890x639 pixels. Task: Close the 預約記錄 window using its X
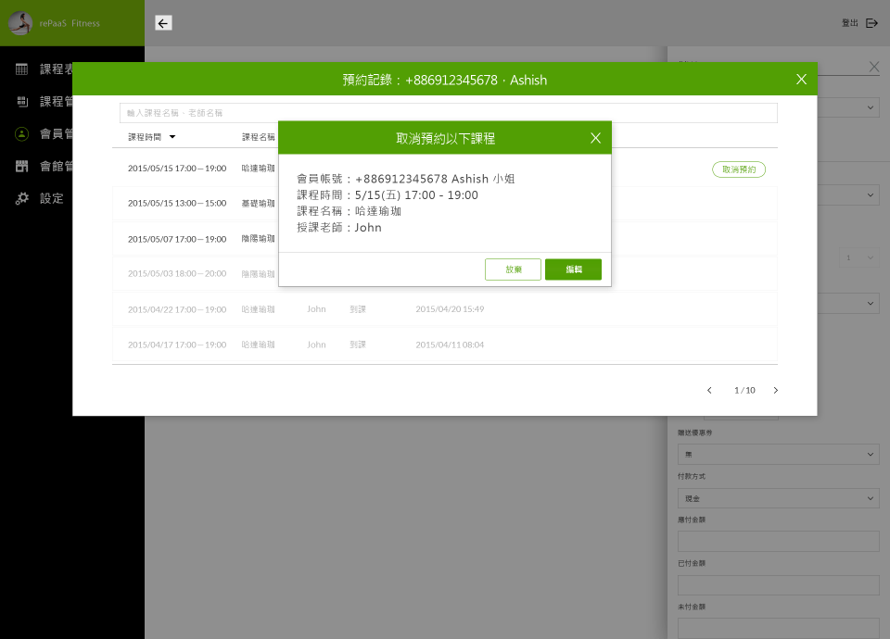801,80
